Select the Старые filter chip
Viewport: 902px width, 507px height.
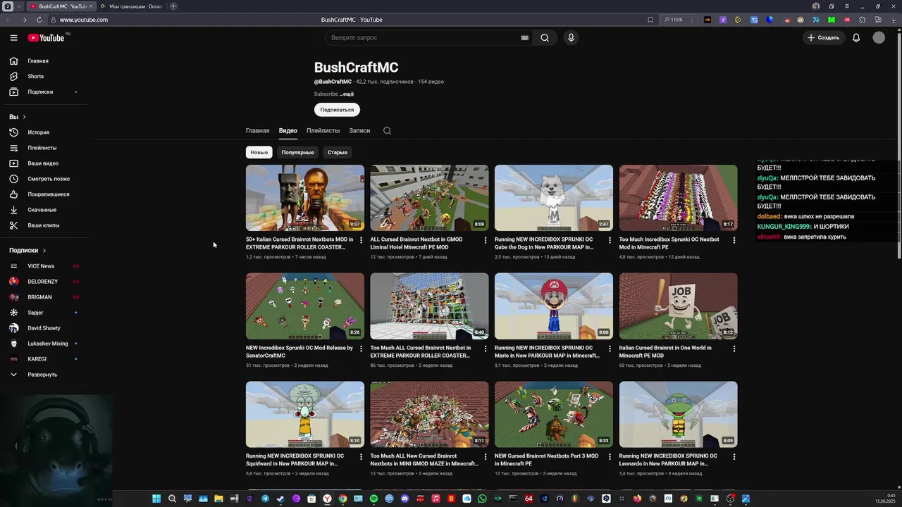(x=337, y=152)
